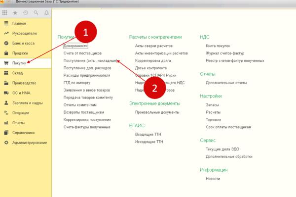Image resolution: width=296 pixels, height=197 pixels.
Task: Open the Доверенности link
Action: (x=75, y=46)
